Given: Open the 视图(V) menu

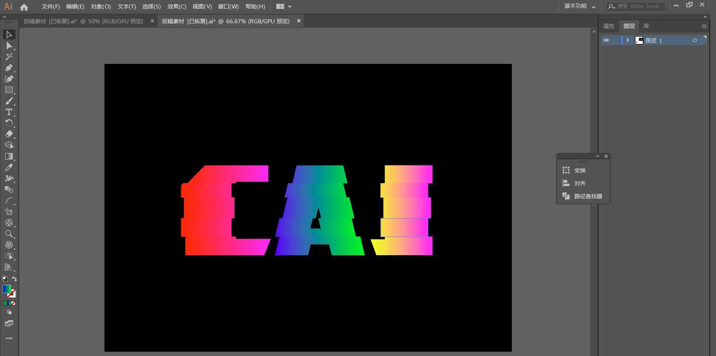Looking at the screenshot, I should (202, 7).
